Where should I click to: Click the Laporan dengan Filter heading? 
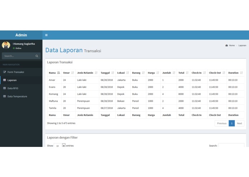click(x=62, y=138)
